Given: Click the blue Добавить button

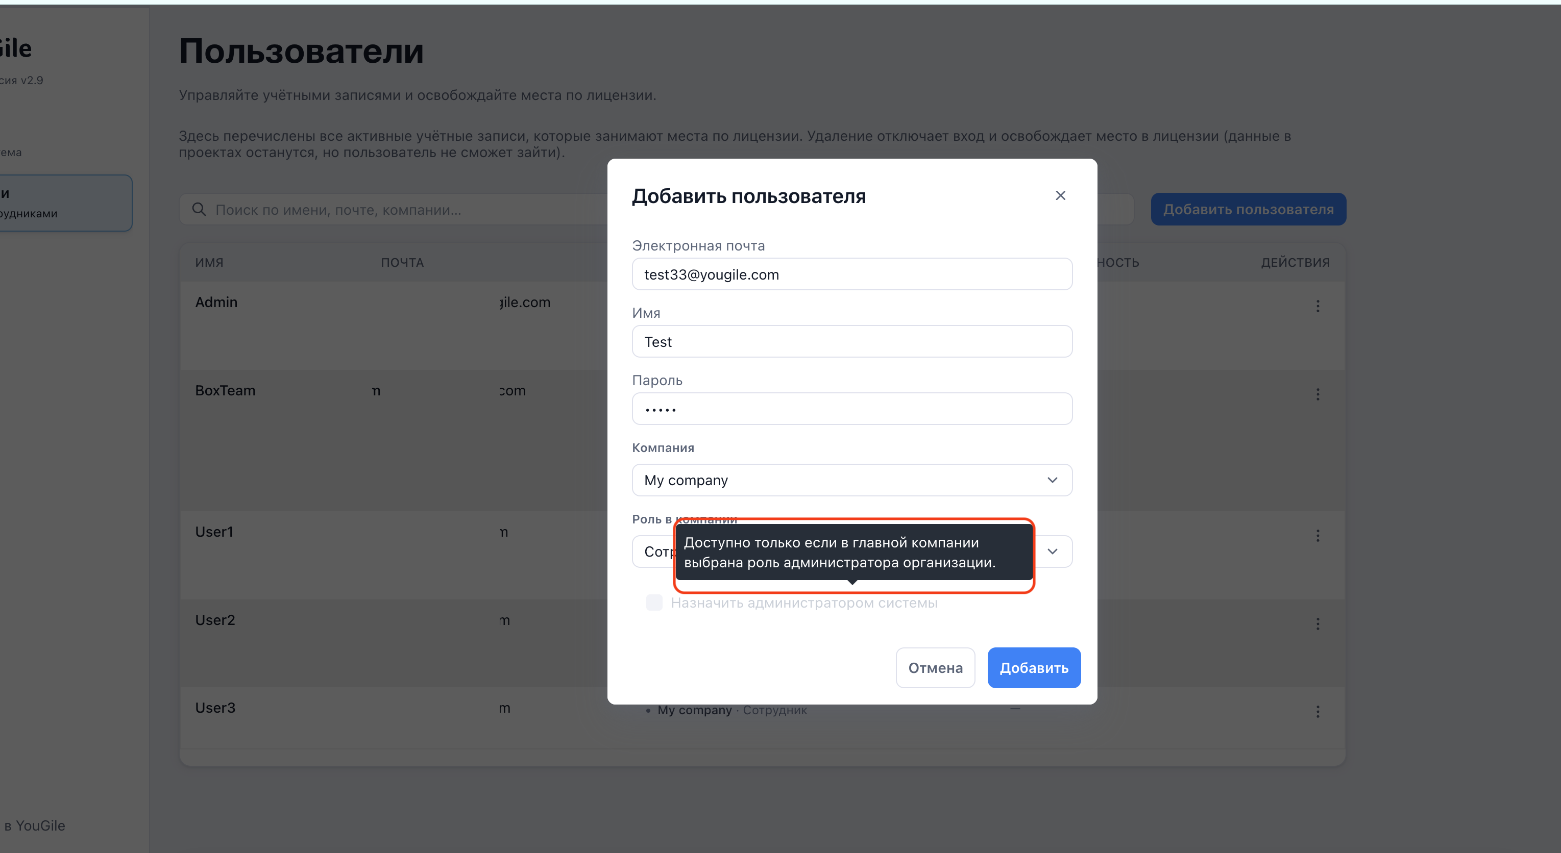Looking at the screenshot, I should [1034, 668].
